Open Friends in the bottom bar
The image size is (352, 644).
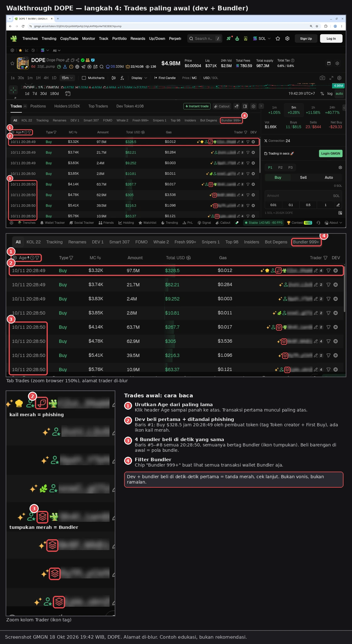pos(106,223)
